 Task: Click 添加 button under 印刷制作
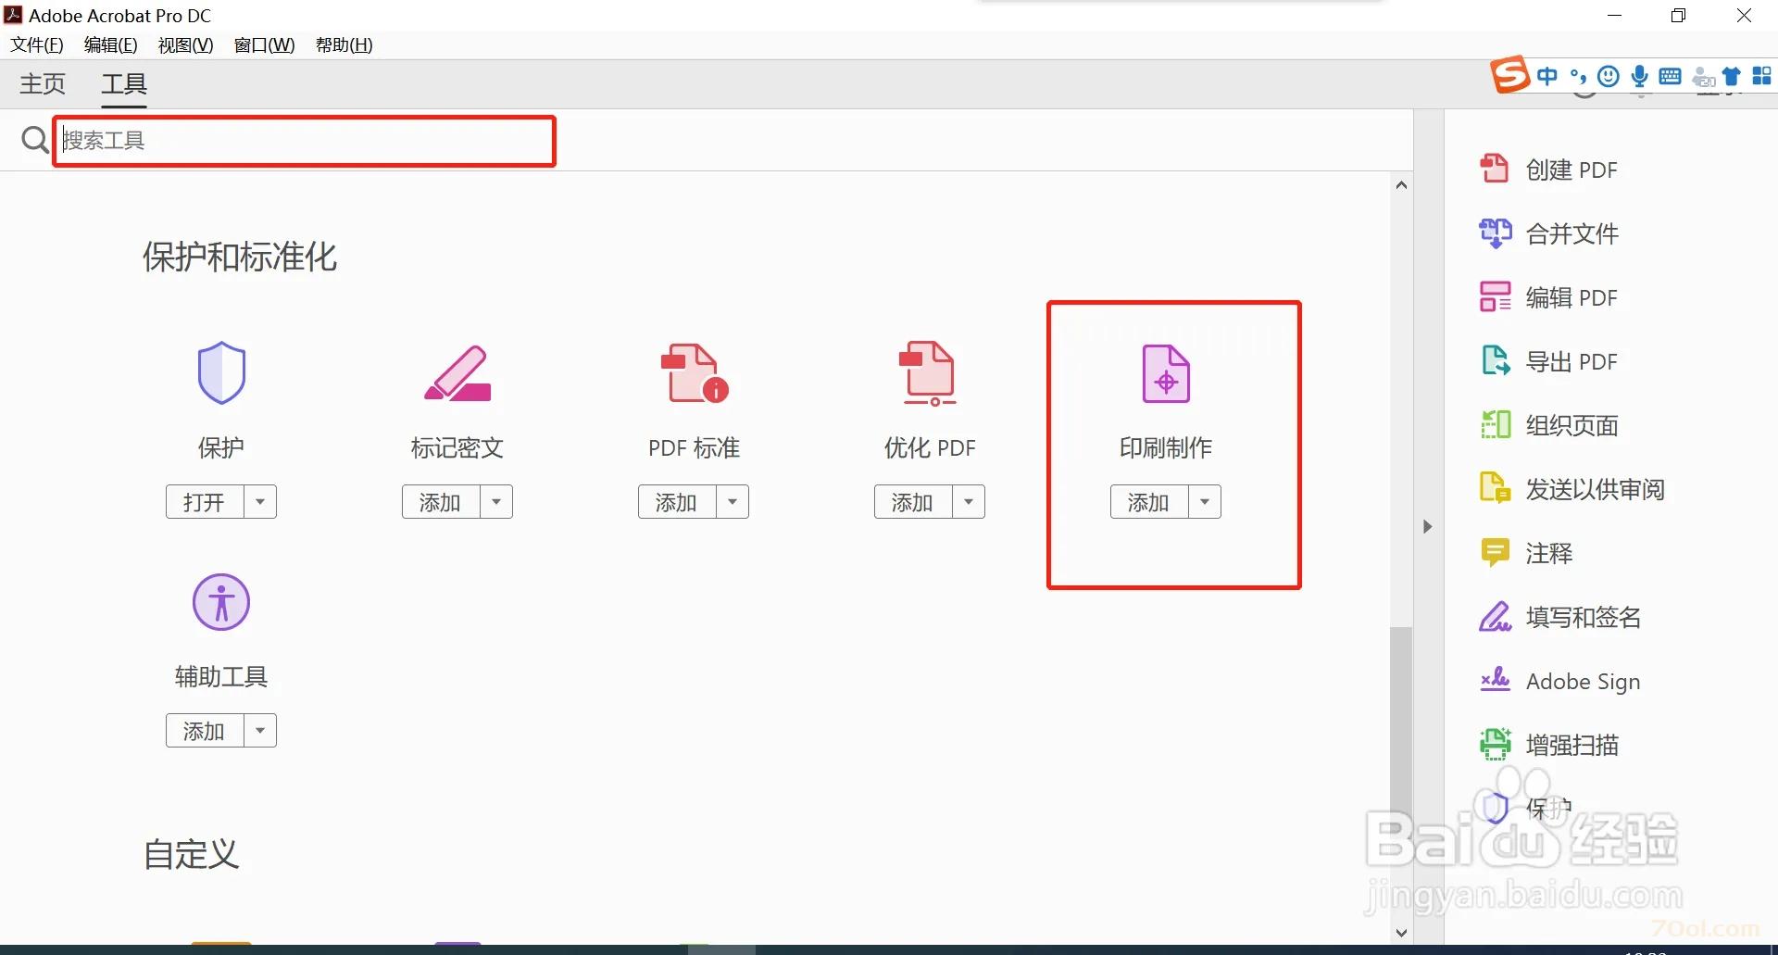click(x=1149, y=501)
